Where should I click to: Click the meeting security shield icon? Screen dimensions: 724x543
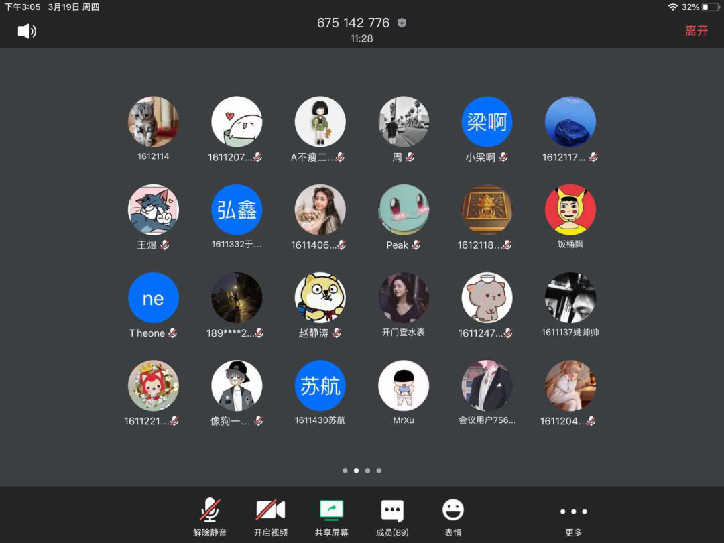tap(402, 23)
